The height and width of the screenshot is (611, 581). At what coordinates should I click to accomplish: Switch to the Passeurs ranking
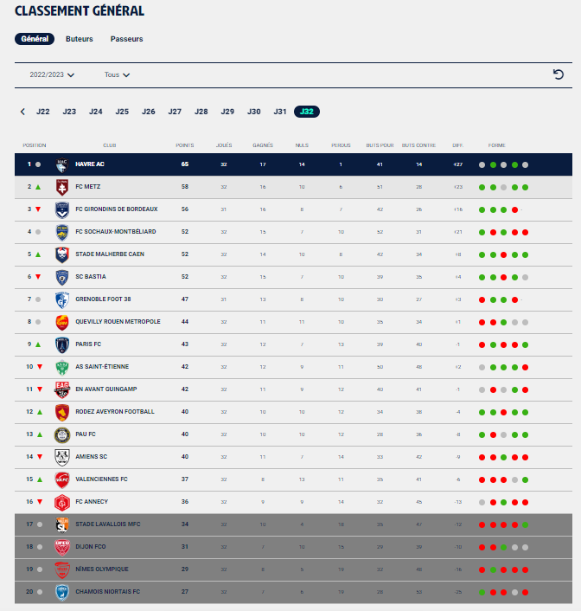(126, 39)
